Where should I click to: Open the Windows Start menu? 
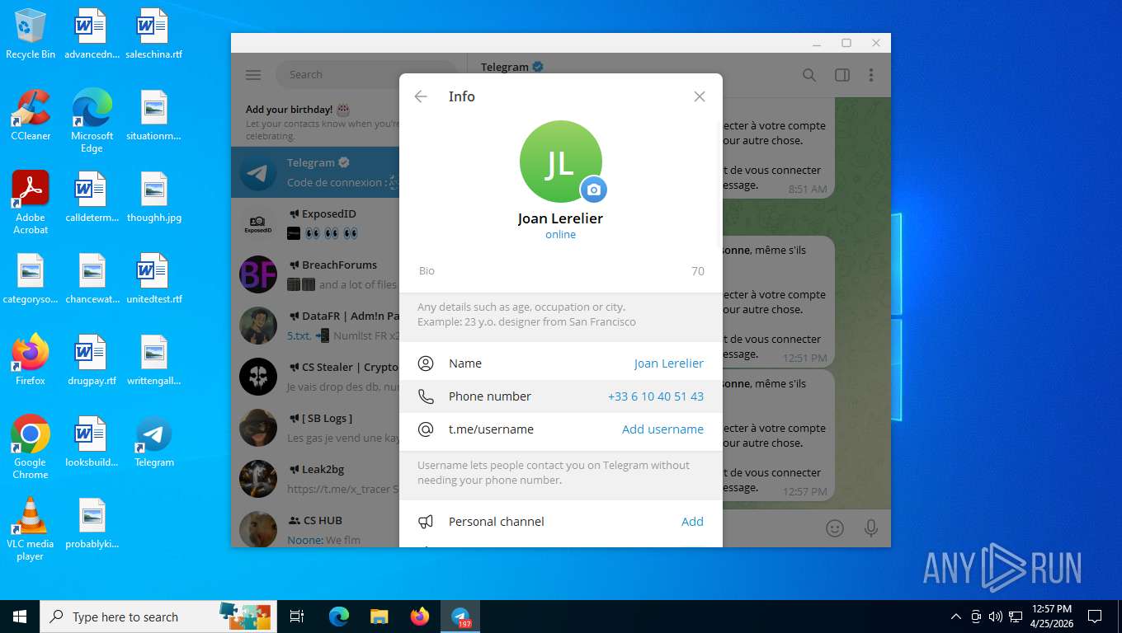(x=20, y=617)
